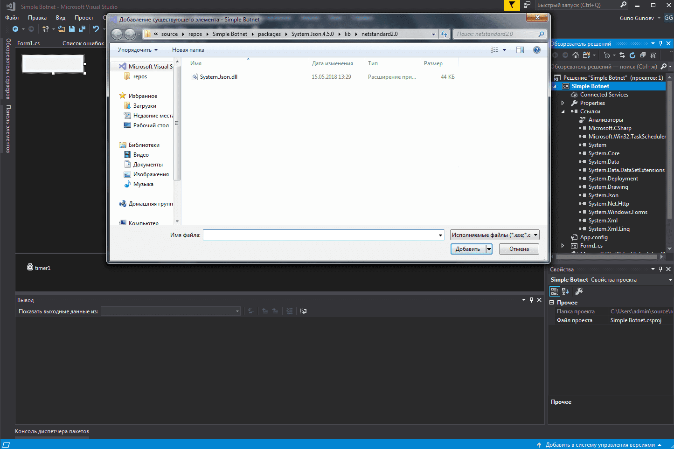Click Solution Explorer search magnifier icon

pyautogui.click(x=664, y=67)
